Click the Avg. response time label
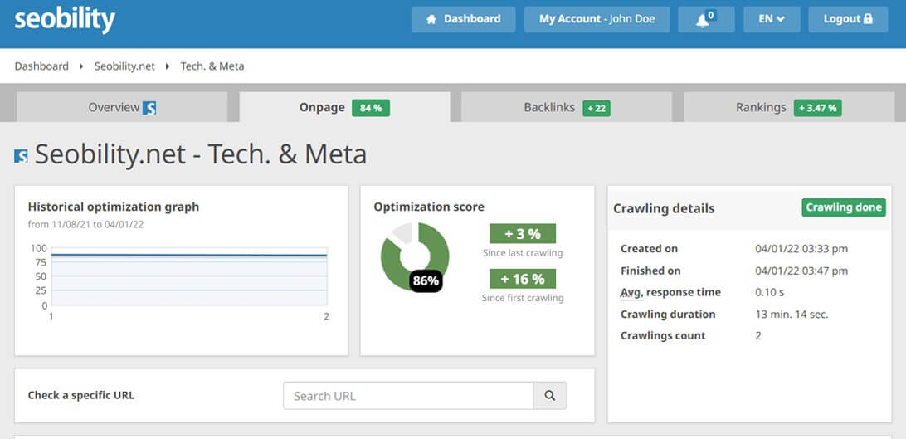Viewport: 906px width, 439px height. click(x=670, y=292)
